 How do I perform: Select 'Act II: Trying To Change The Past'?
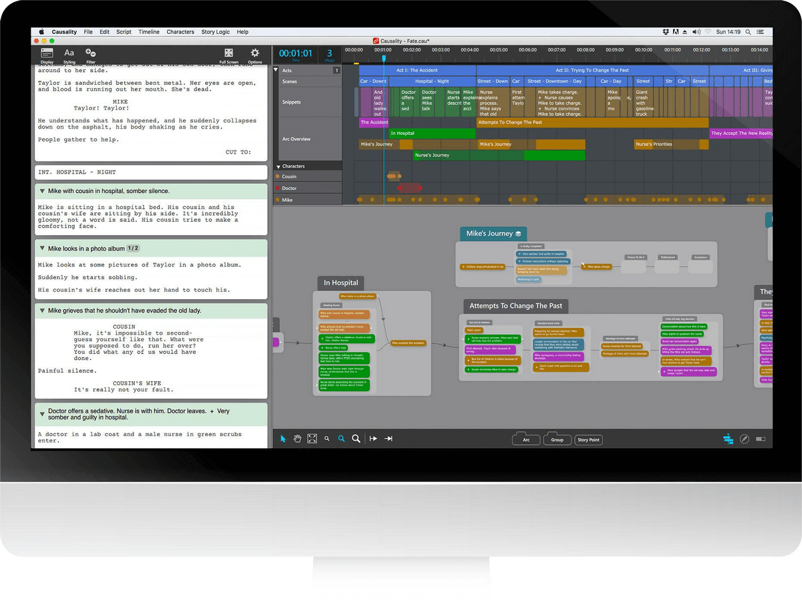coord(592,70)
